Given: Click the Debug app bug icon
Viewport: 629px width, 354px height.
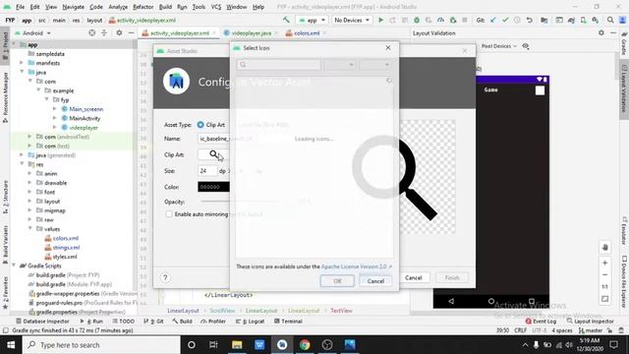Looking at the screenshot, I should pyautogui.click(x=417, y=20).
